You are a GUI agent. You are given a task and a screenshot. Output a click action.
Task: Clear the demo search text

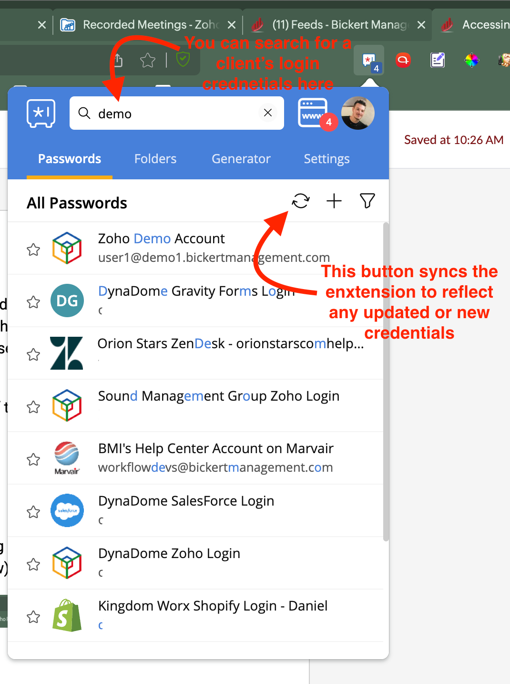coord(268,113)
